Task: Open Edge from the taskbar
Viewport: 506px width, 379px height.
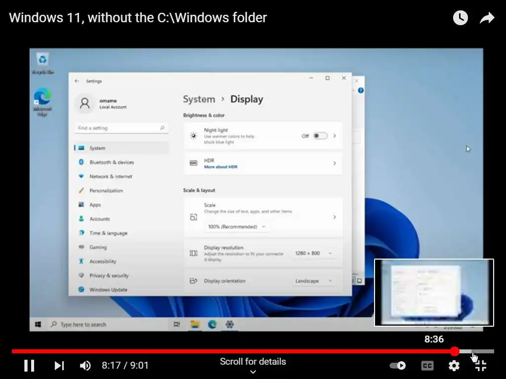Action: (x=212, y=324)
